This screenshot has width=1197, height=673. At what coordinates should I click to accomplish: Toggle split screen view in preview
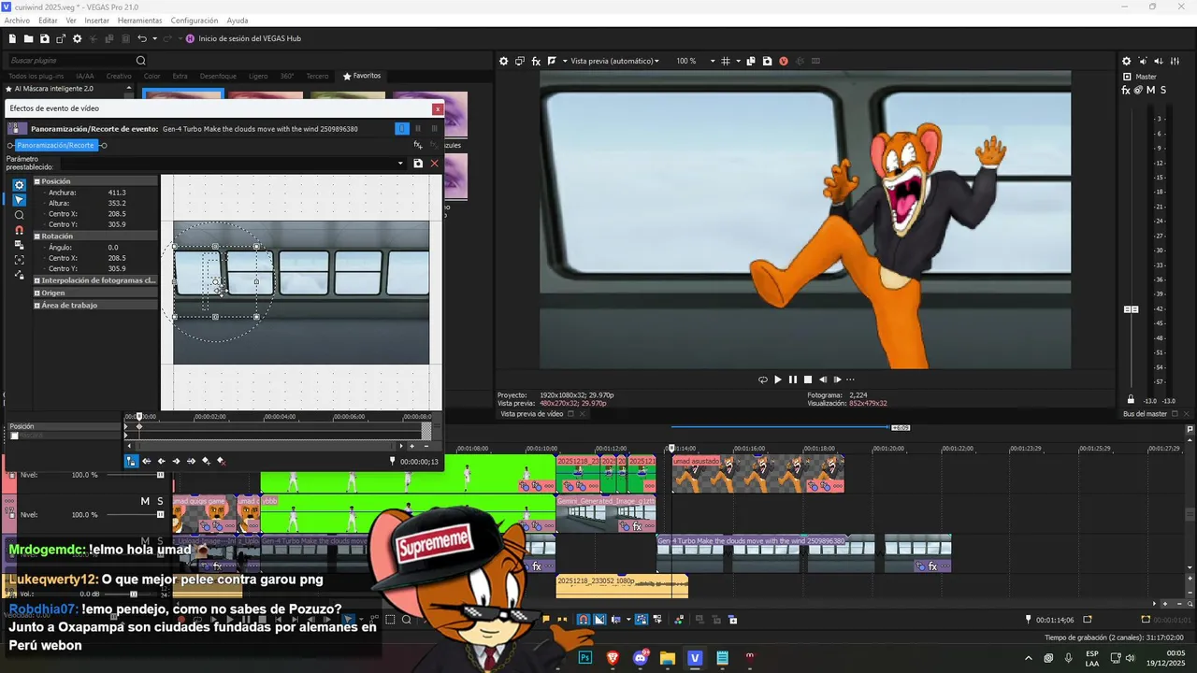553,61
